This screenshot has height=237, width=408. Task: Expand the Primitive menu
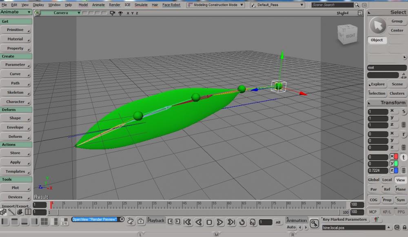pos(16,30)
